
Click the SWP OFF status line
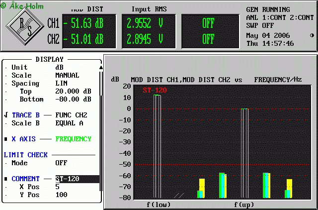click(260, 25)
